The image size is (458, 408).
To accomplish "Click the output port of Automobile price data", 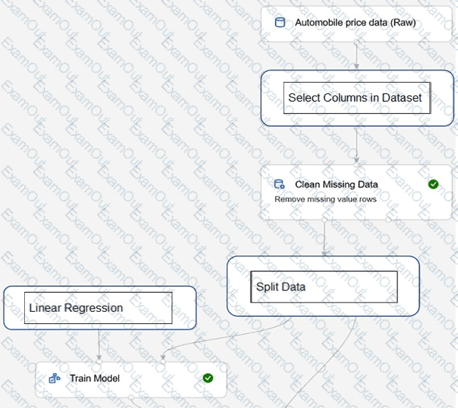I will [x=356, y=42].
